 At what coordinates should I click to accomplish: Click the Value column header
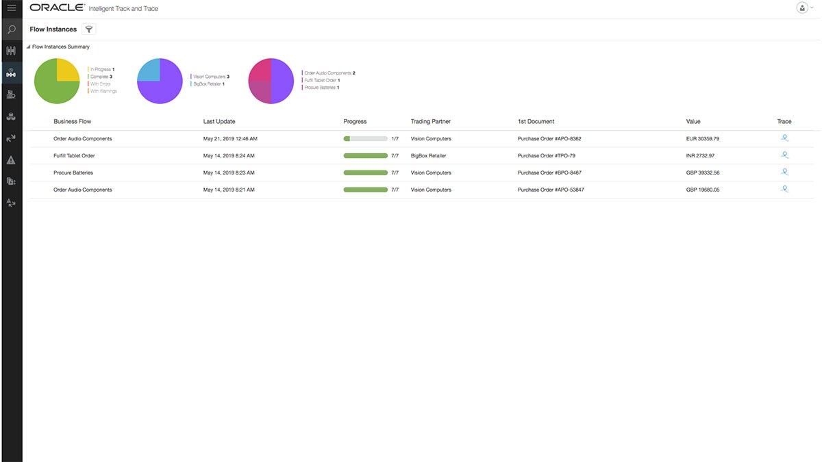[693, 121]
